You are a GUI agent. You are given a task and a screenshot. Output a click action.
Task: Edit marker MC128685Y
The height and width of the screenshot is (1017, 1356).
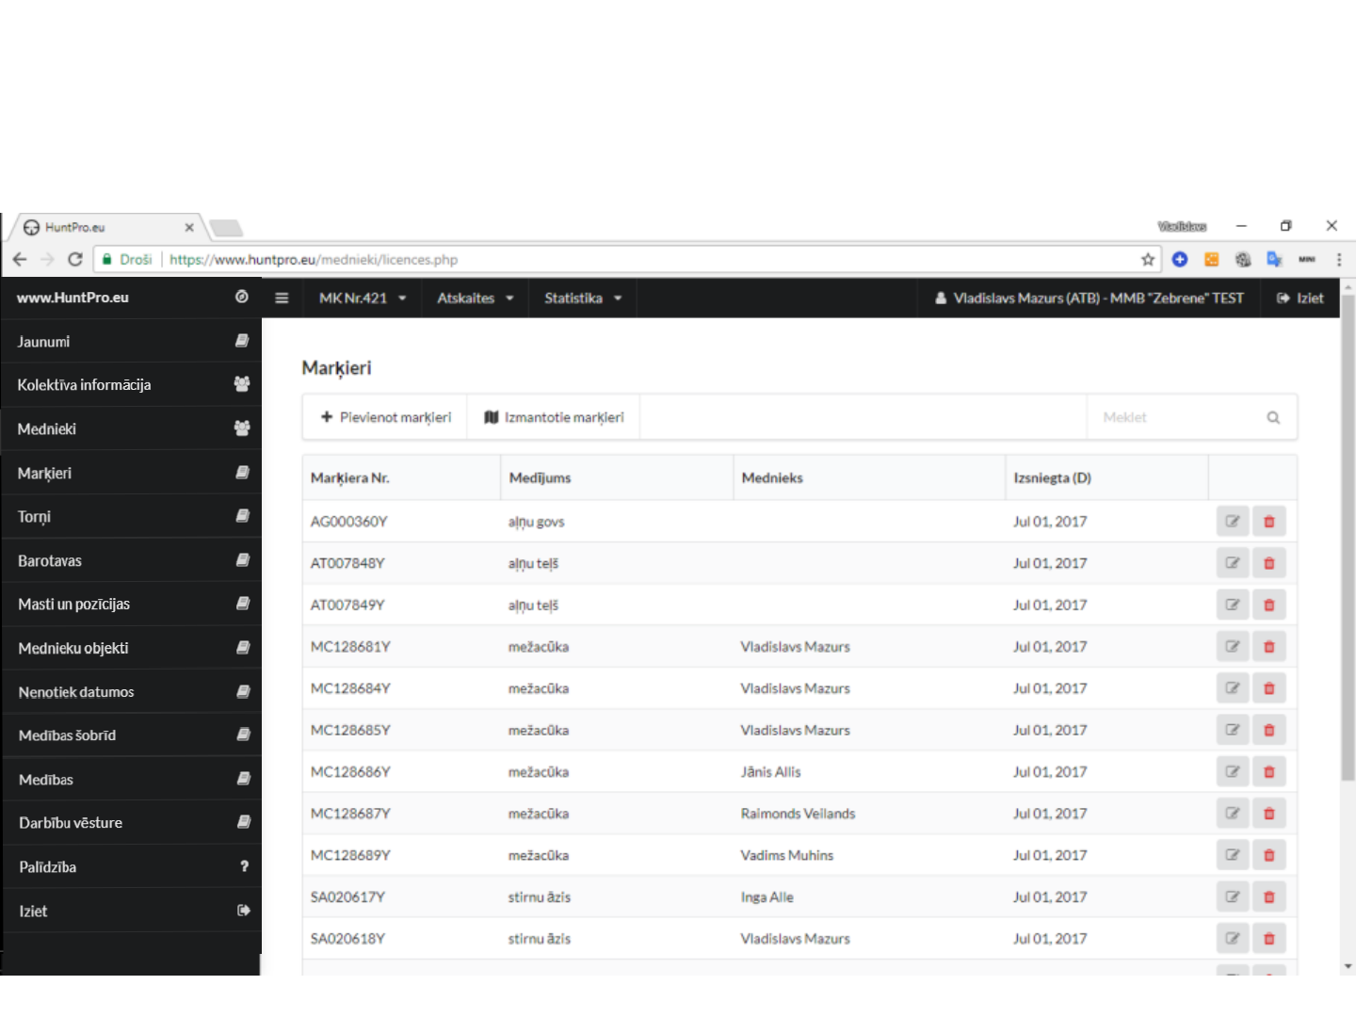point(1233,730)
